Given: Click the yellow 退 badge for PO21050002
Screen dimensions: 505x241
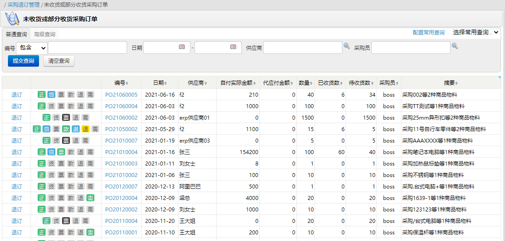Looking at the screenshot, I should pos(85,129).
